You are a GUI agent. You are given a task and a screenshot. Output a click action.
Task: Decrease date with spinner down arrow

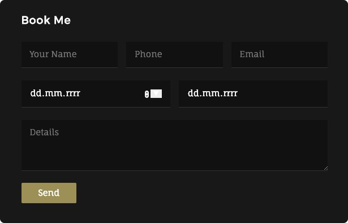[147, 96]
